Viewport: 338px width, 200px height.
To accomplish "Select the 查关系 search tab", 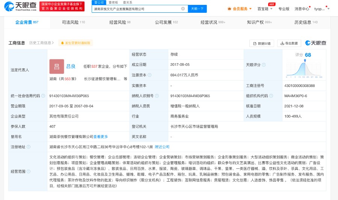I will [x=128, y=2].
